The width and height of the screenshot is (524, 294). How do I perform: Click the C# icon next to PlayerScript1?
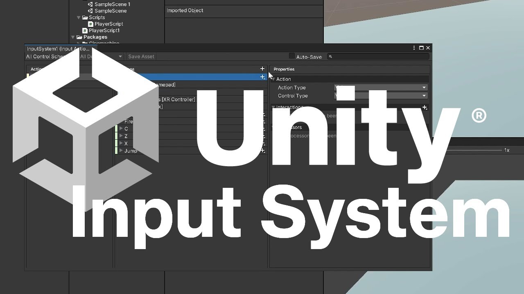tap(85, 30)
